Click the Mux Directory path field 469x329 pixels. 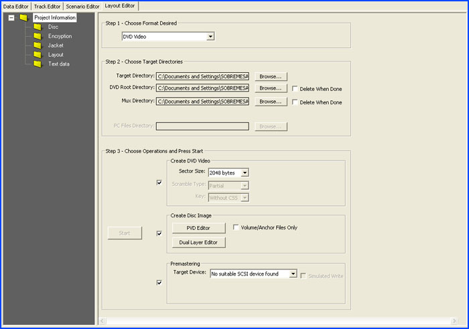(202, 102)
